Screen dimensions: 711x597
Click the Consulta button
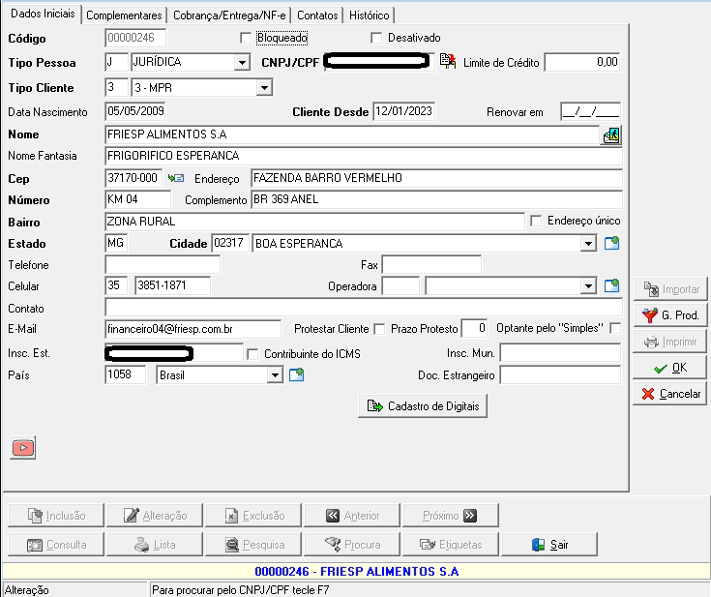tap(56, 545)
